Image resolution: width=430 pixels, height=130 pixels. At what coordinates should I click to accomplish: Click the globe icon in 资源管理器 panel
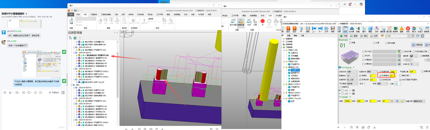pos(75,38)
